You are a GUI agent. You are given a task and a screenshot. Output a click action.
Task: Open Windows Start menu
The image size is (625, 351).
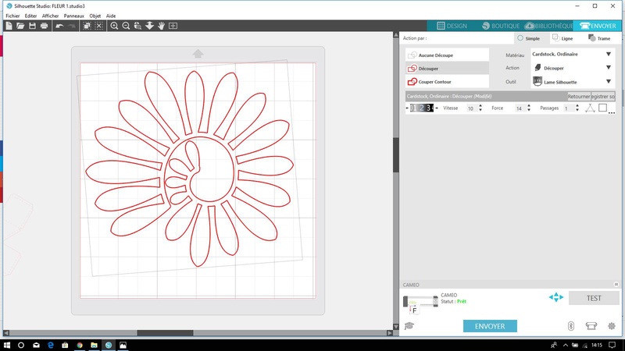(x=7, y=345)
